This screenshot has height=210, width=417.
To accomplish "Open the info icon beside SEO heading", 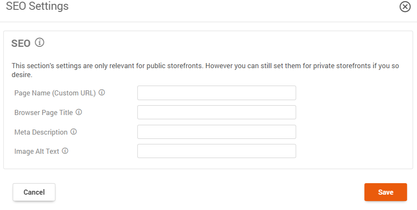I will point(40,43).
